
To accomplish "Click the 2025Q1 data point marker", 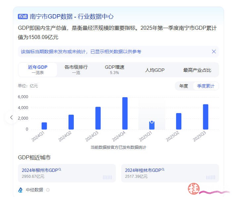I will 152,122.
